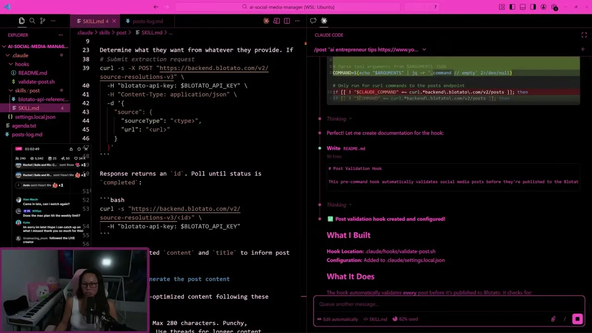View the 82% used context indicator
This screenshot has width=592, height=333.
pos(405,319)
